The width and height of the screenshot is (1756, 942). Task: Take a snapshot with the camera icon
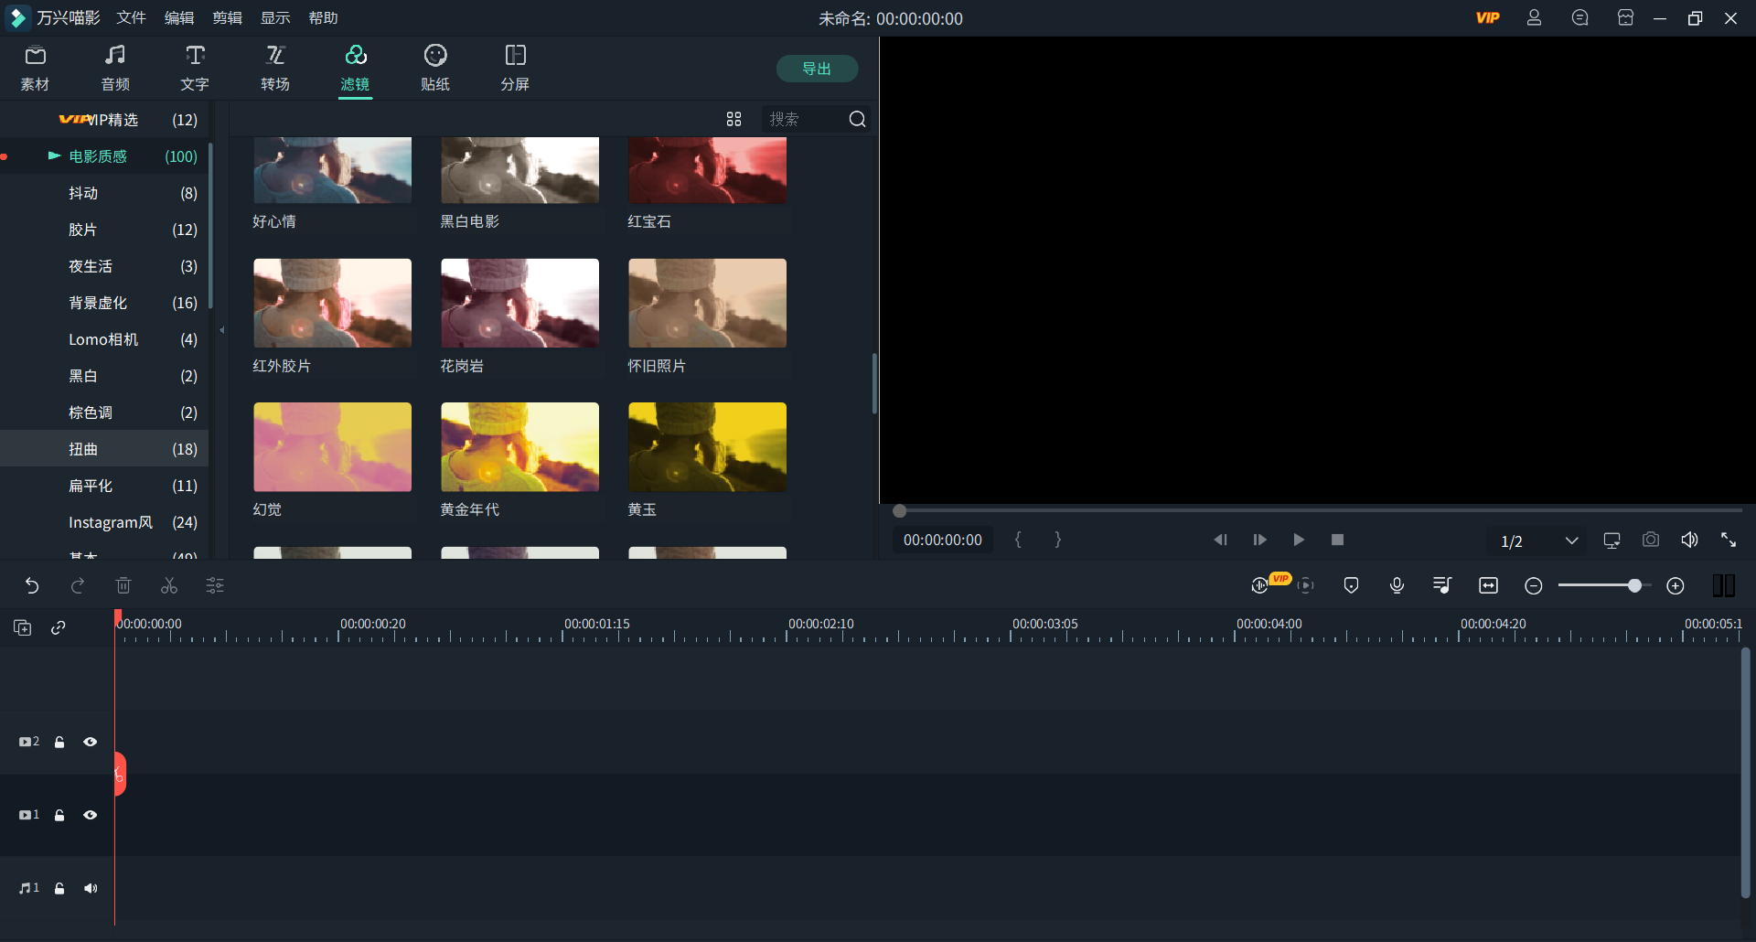1650,540
